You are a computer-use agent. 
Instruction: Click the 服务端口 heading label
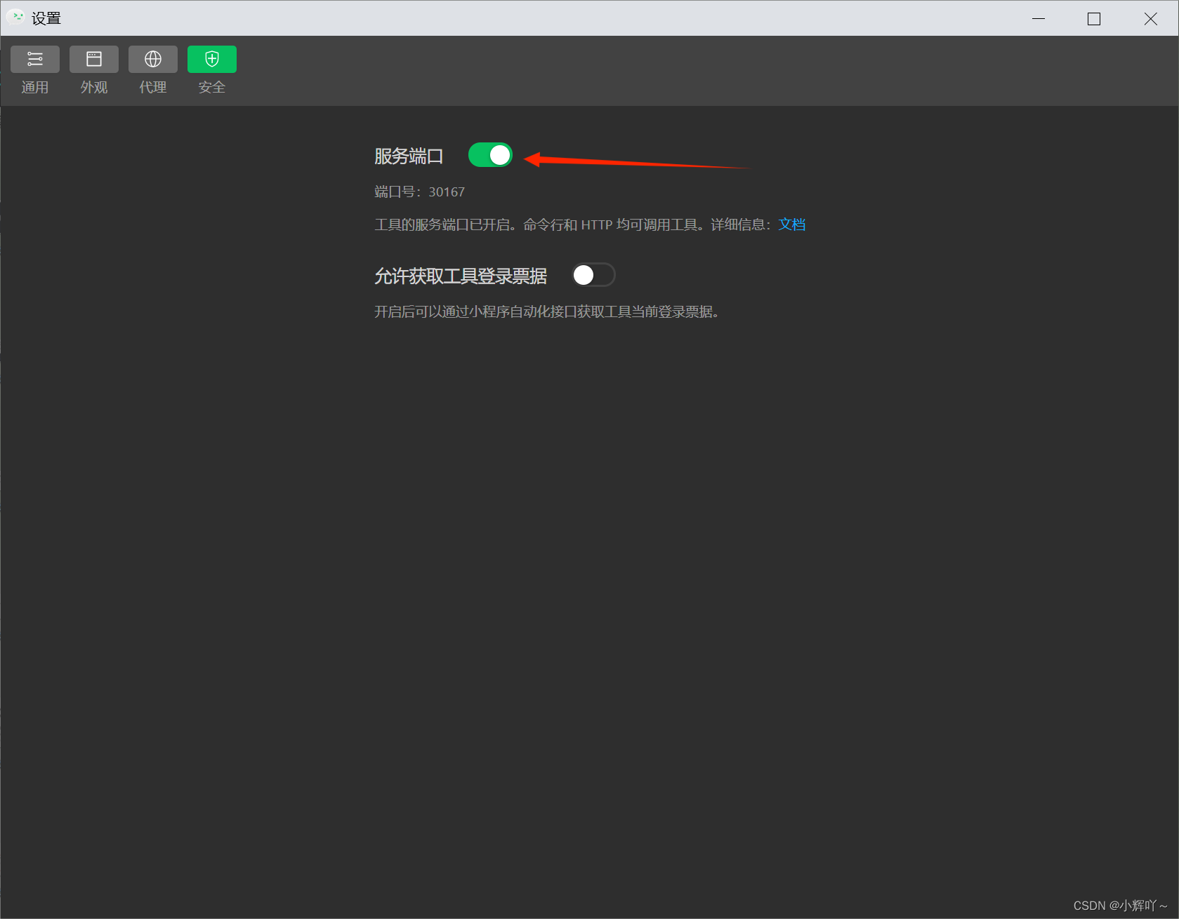[x=409, y=156]
